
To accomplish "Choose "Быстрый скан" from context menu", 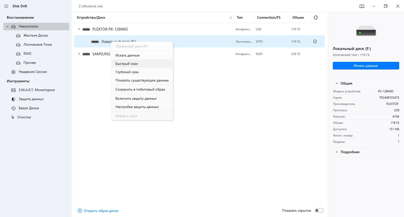I will tap(127, 64).
